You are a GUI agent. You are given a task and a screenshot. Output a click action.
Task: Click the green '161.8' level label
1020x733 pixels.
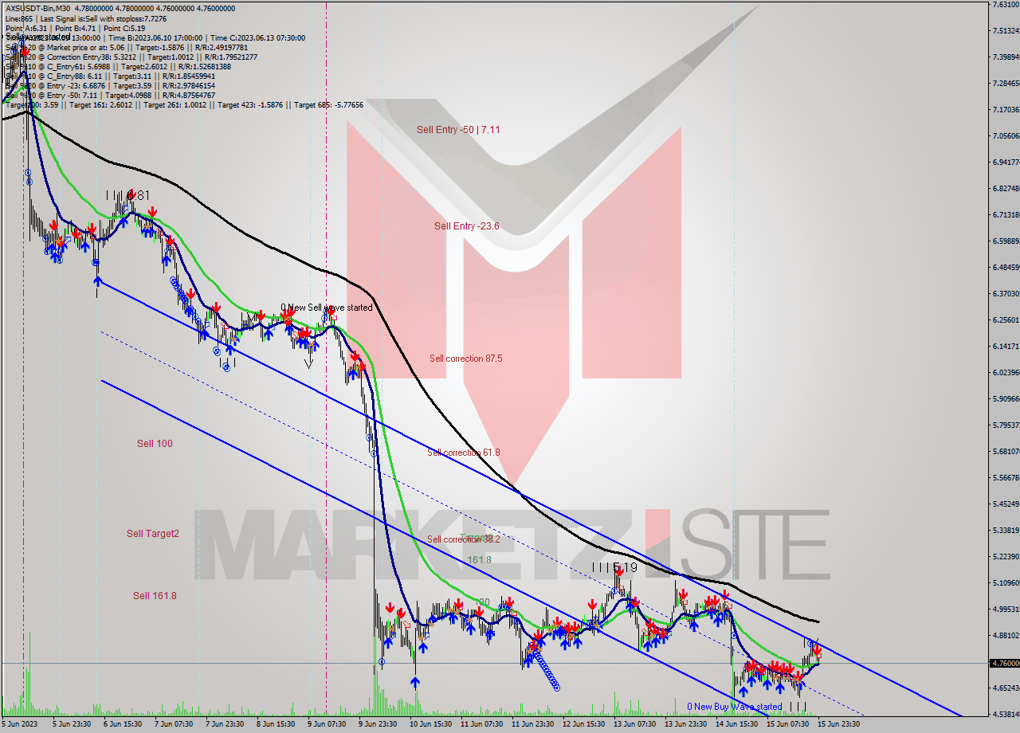coord(480,560)
